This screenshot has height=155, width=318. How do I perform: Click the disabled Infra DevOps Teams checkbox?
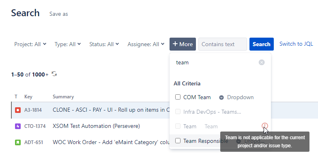tap(178, 112)
